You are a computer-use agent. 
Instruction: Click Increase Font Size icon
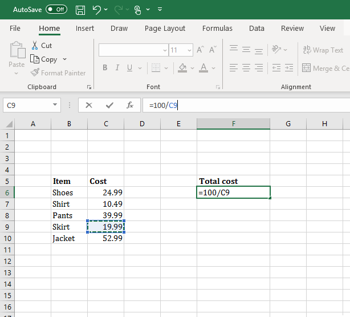click(x=200, y=50)
